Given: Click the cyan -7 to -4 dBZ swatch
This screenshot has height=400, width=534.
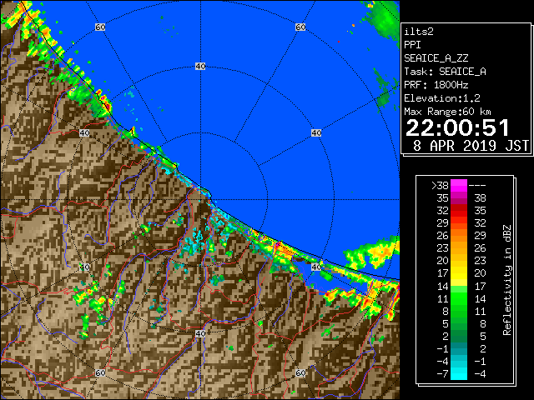Looking at the screenshot, I should coord(459,374).
